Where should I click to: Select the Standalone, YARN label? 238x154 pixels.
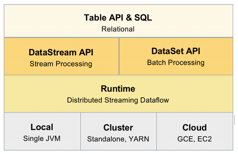point(118,139)
